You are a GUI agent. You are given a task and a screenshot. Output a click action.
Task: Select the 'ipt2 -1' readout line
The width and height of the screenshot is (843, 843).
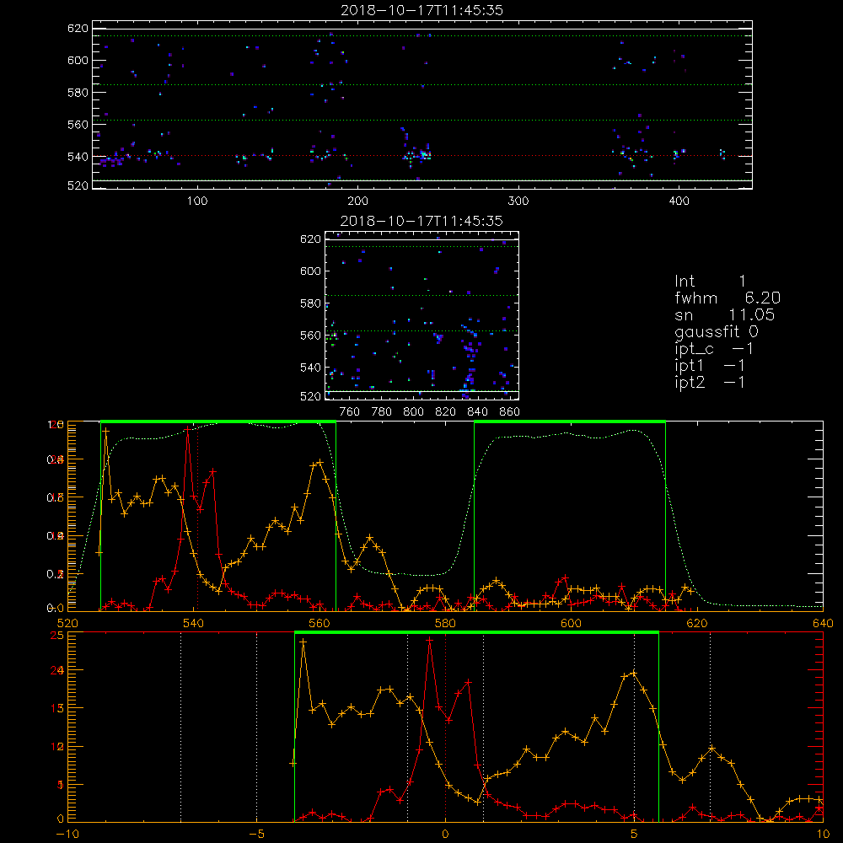(710, 382)
